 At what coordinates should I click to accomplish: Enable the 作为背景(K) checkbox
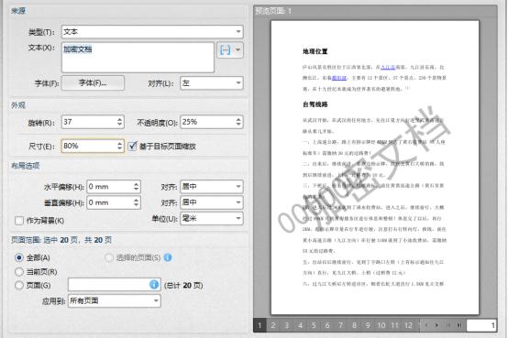(19, 221)
